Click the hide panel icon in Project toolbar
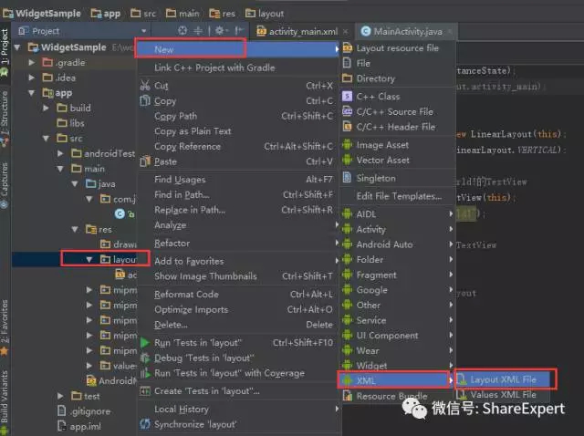Viewport: 584px width, 436px height. click(239, 30)
